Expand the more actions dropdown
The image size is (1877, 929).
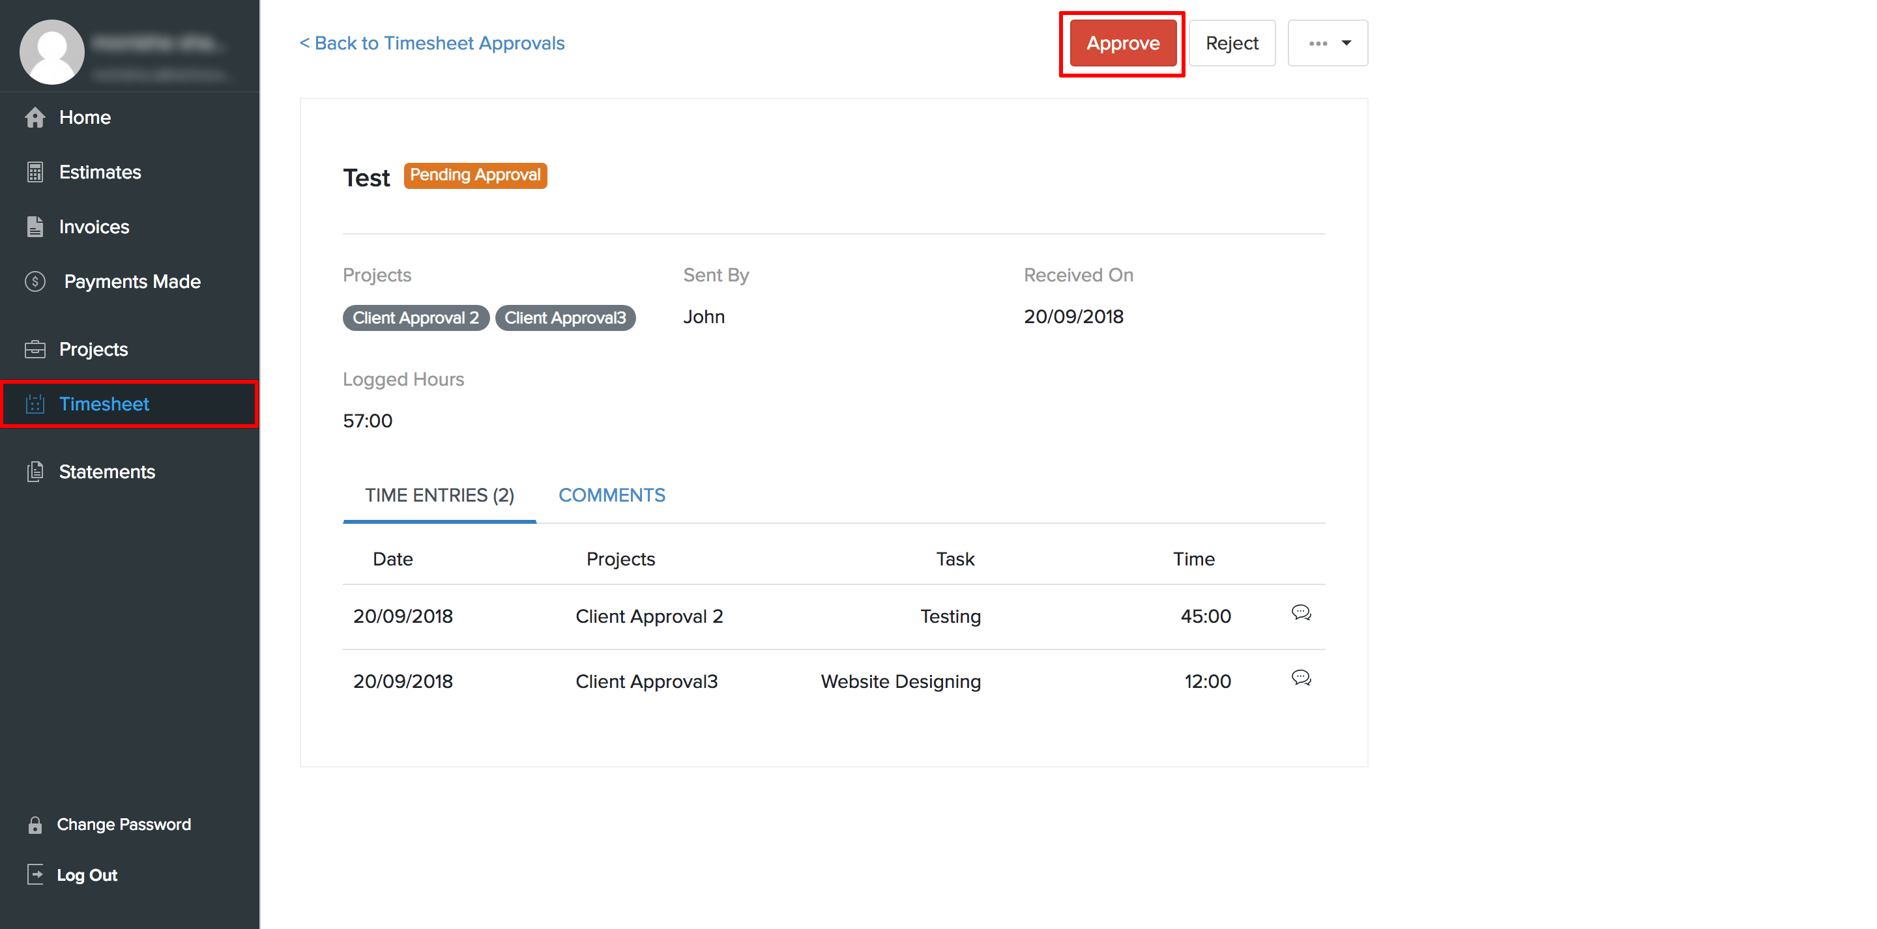point(1328,43)
